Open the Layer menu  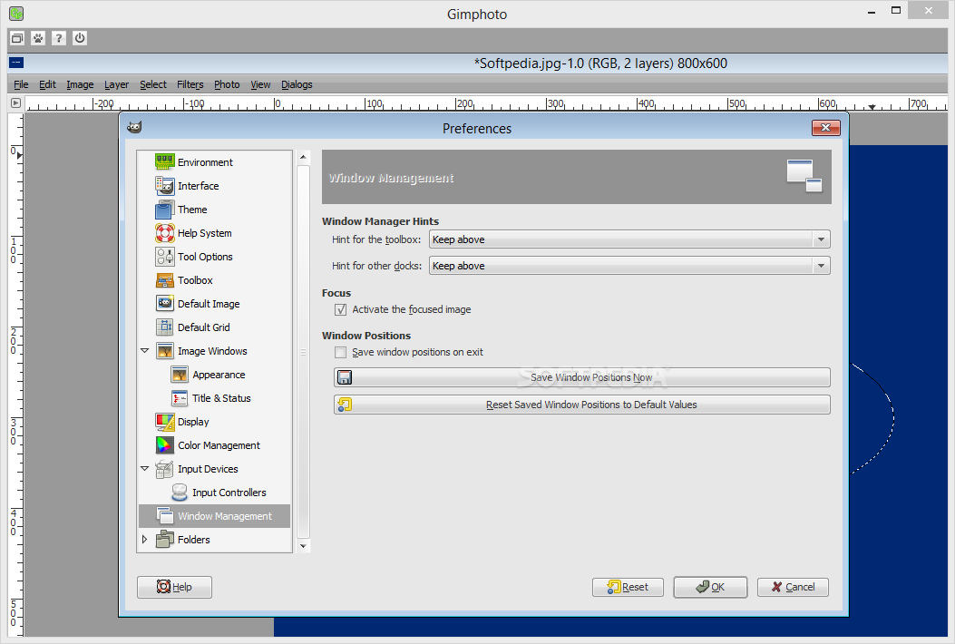tap(116, 84)
